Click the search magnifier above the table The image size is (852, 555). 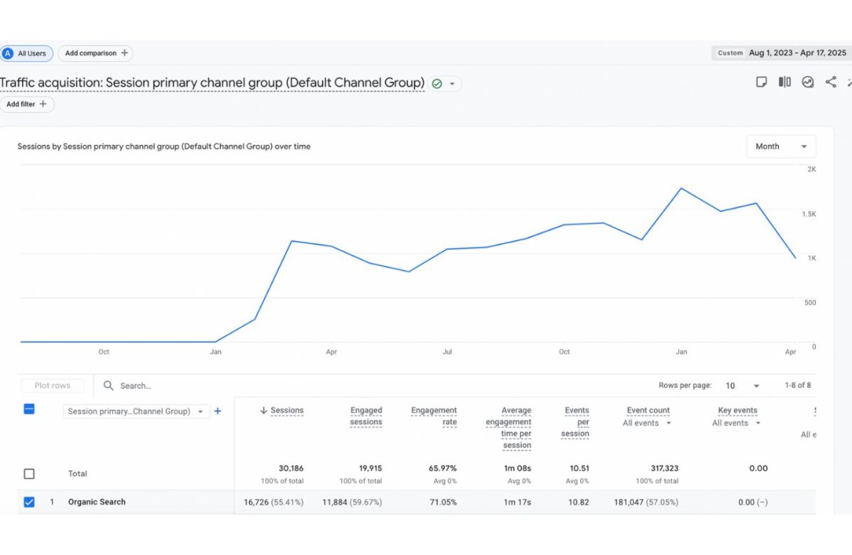(107, 385)
